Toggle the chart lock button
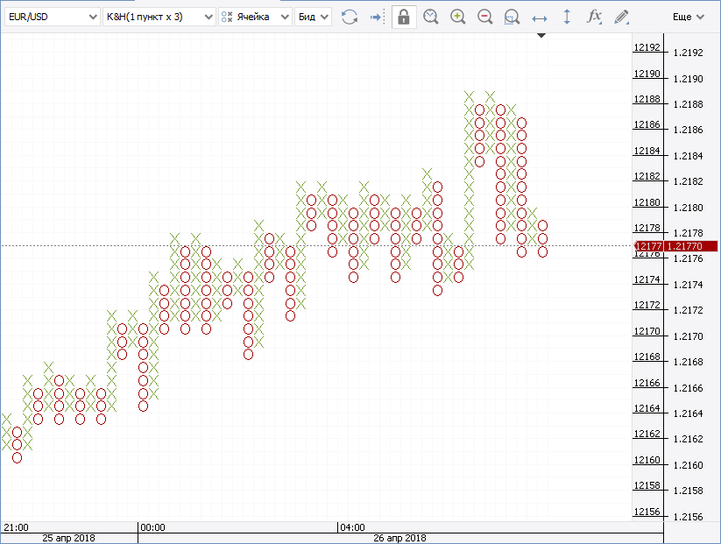The image size is (721, 544). (x=404, y=17)
